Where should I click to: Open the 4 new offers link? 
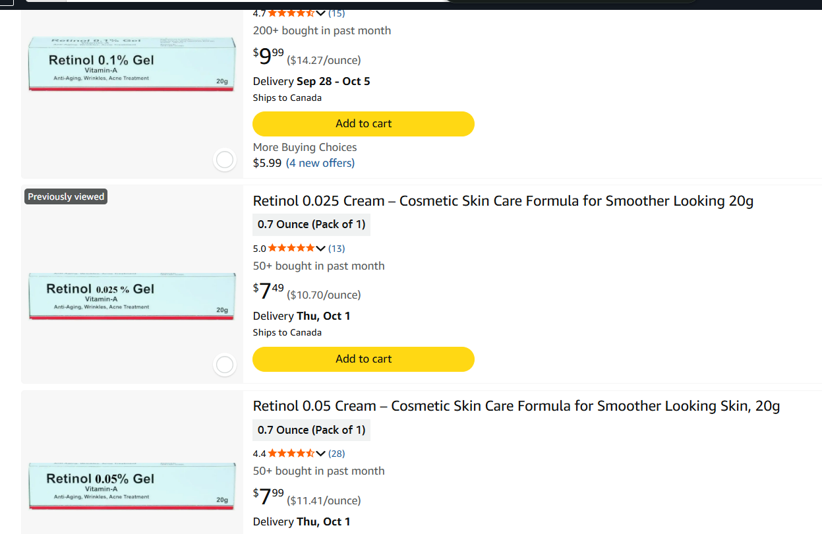pyautogui.click(x=320, y=163)
